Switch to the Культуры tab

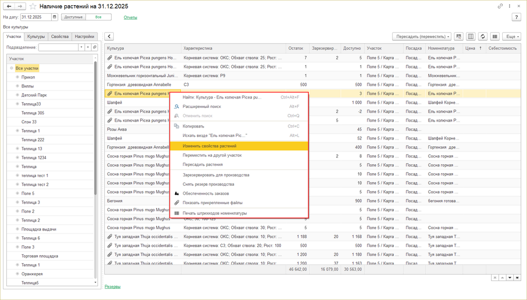click(x=36, y=37)
